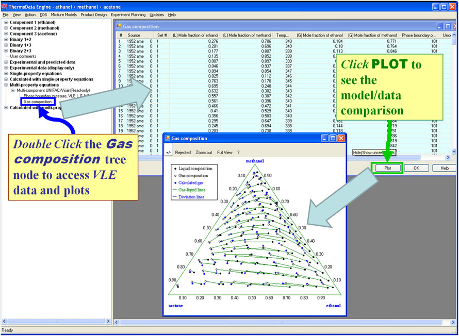Open the Updates menu
459x336 pixels.
(x=157, y=14)
